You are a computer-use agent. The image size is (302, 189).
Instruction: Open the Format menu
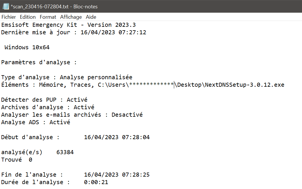48,17
